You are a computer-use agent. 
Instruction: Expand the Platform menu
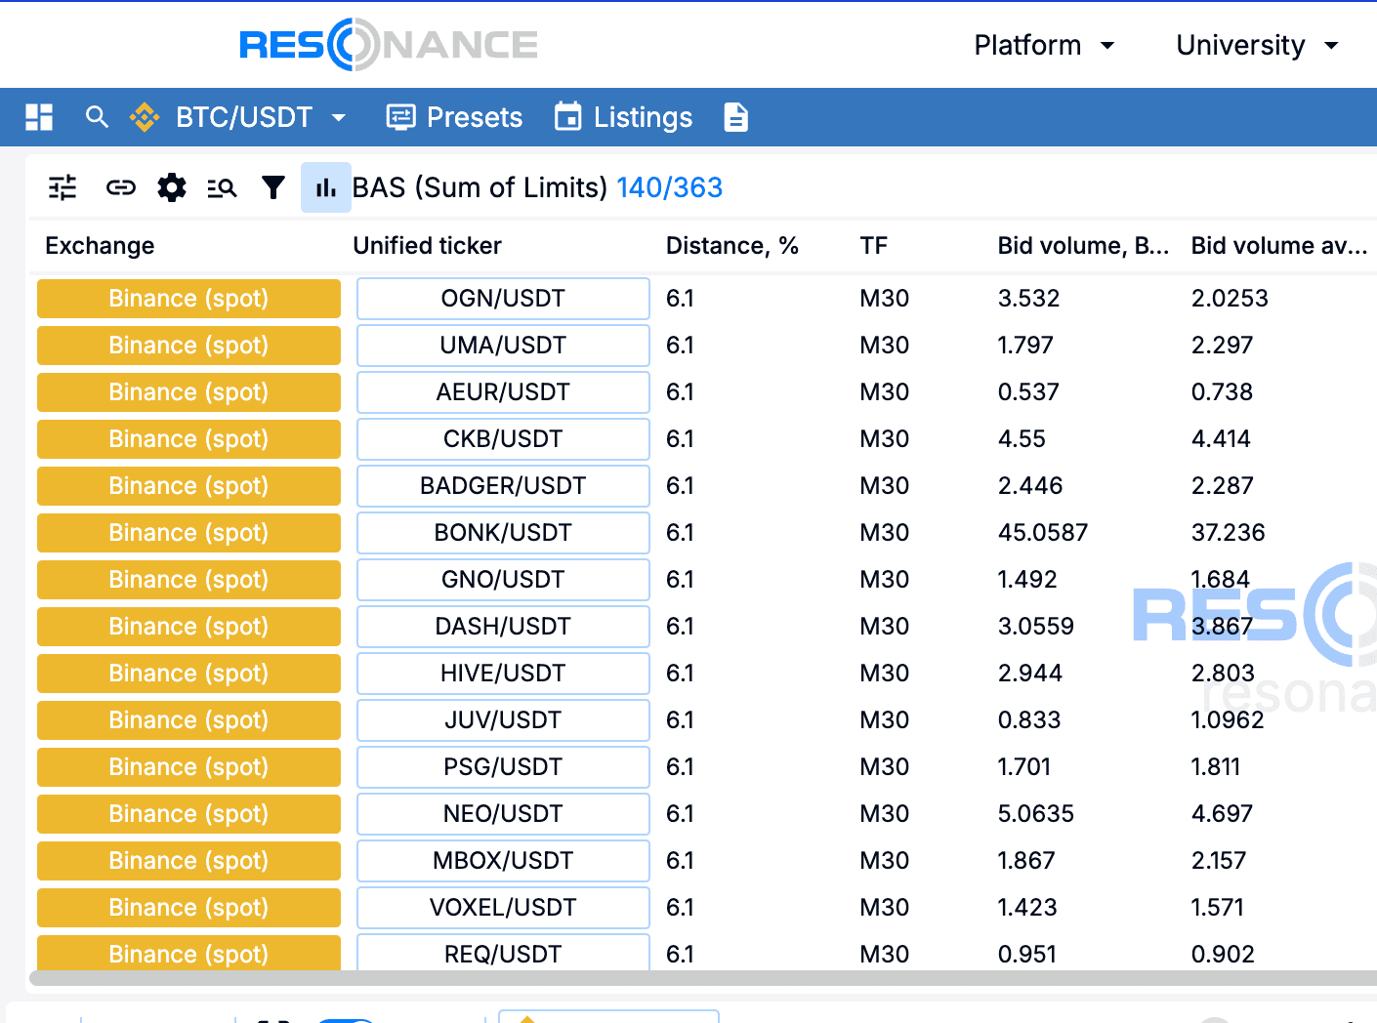tap(1044, 45)
